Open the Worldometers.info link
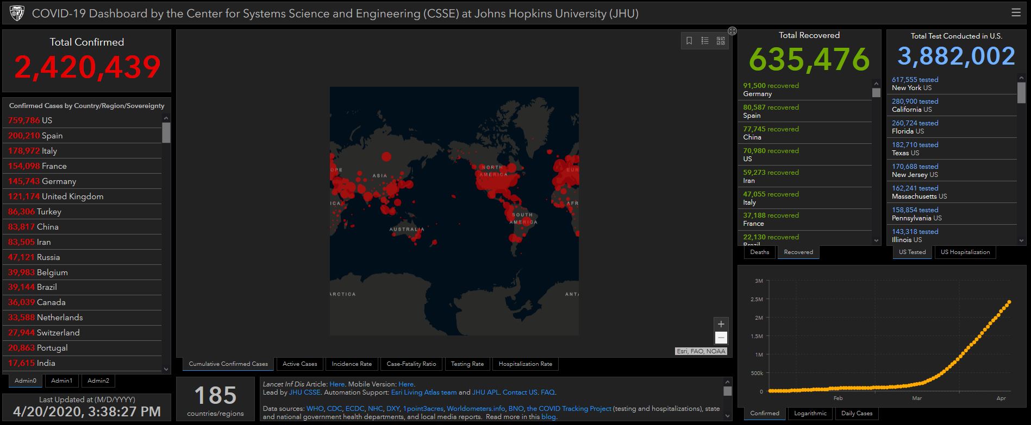 [x=476, y=409]
